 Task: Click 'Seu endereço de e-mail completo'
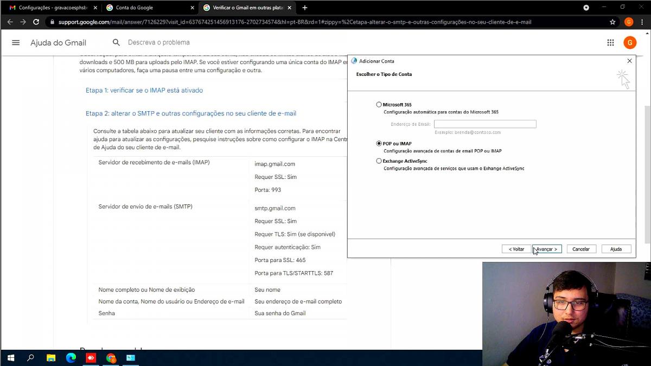point(298,301)
